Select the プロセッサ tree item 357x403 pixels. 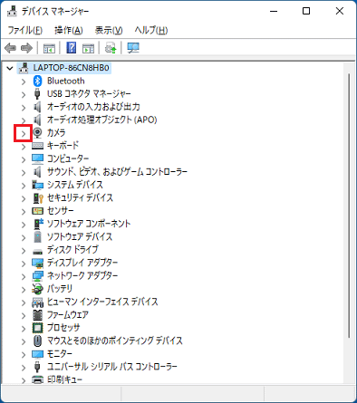63,328
